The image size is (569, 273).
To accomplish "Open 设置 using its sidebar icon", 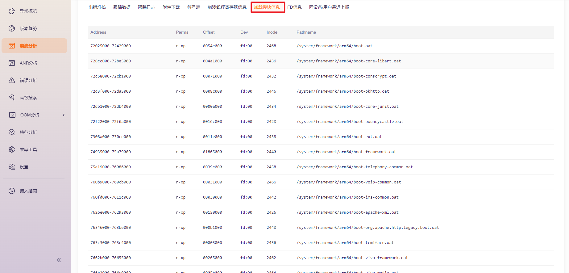I will 12,167.
